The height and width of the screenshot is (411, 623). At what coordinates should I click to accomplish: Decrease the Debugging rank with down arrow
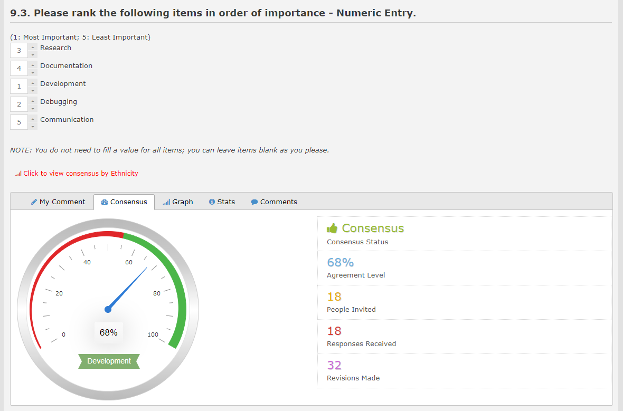point(33,108)
